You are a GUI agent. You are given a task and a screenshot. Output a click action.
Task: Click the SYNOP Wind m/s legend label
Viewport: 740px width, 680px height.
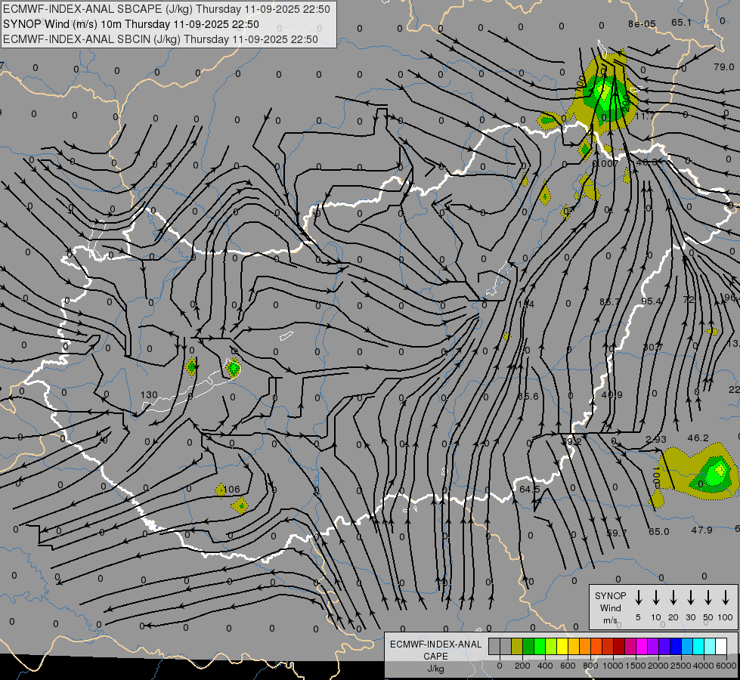point(610,607)
